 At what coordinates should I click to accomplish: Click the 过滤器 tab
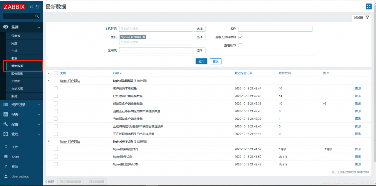361,18
